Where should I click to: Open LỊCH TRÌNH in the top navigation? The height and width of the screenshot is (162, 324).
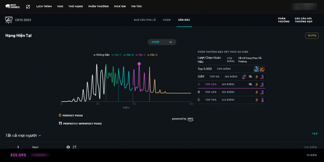tap(44, 7)
